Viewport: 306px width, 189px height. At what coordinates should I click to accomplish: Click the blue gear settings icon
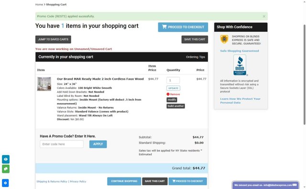tap(5, 183)
